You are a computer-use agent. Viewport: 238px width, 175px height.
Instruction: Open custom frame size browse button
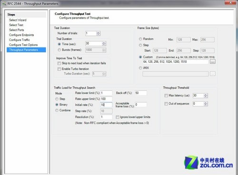tap(213, 61)
